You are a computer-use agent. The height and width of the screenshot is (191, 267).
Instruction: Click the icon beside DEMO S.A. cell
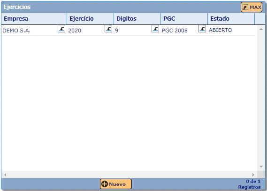click(61, 29)
